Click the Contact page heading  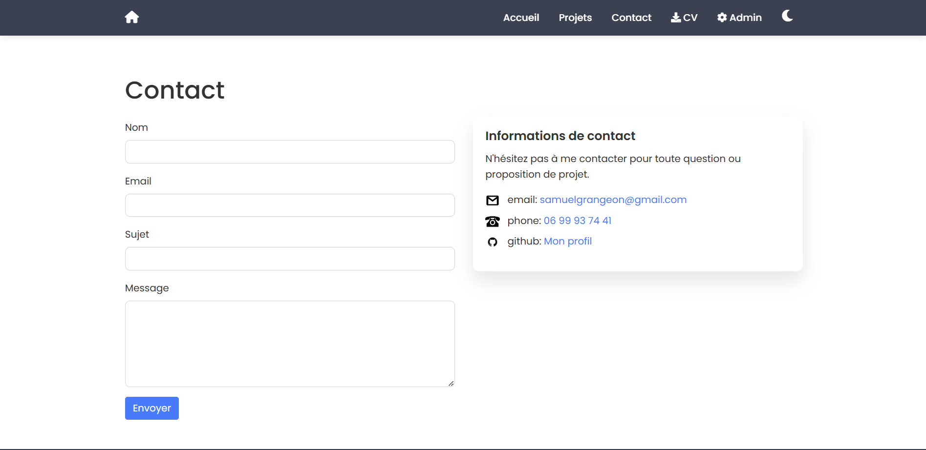(x=175, y=90)
